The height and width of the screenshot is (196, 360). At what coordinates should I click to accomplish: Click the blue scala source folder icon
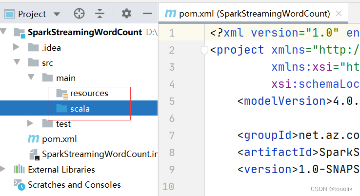click(x=61, y=108)
